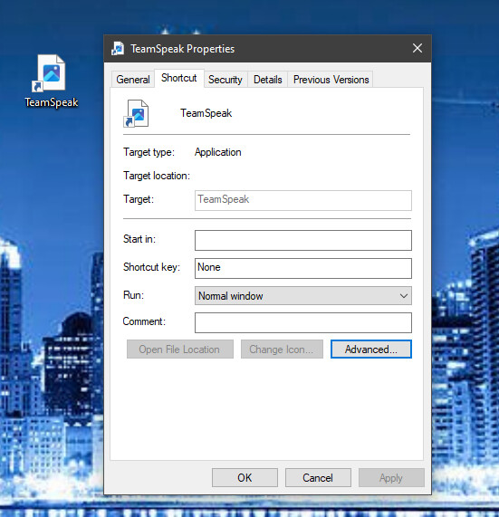
Task: Open the Run dropdown showing Normal window
Action: [303, 296]
